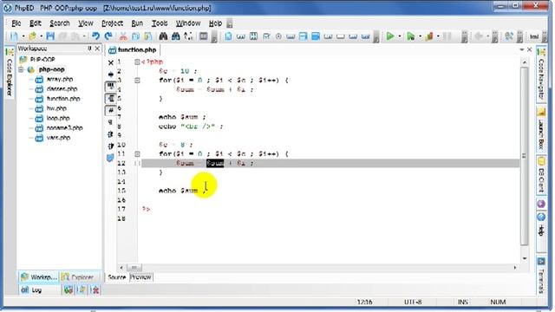Click the second binoculars find-next icon

tap(175, 36)
